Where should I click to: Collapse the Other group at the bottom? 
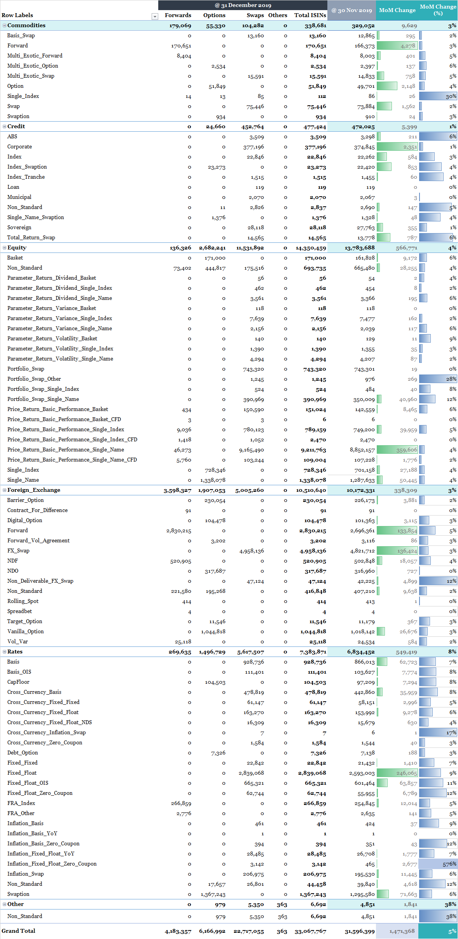[5, 904]
